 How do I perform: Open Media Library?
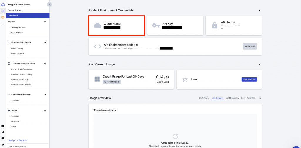[17, 48]
